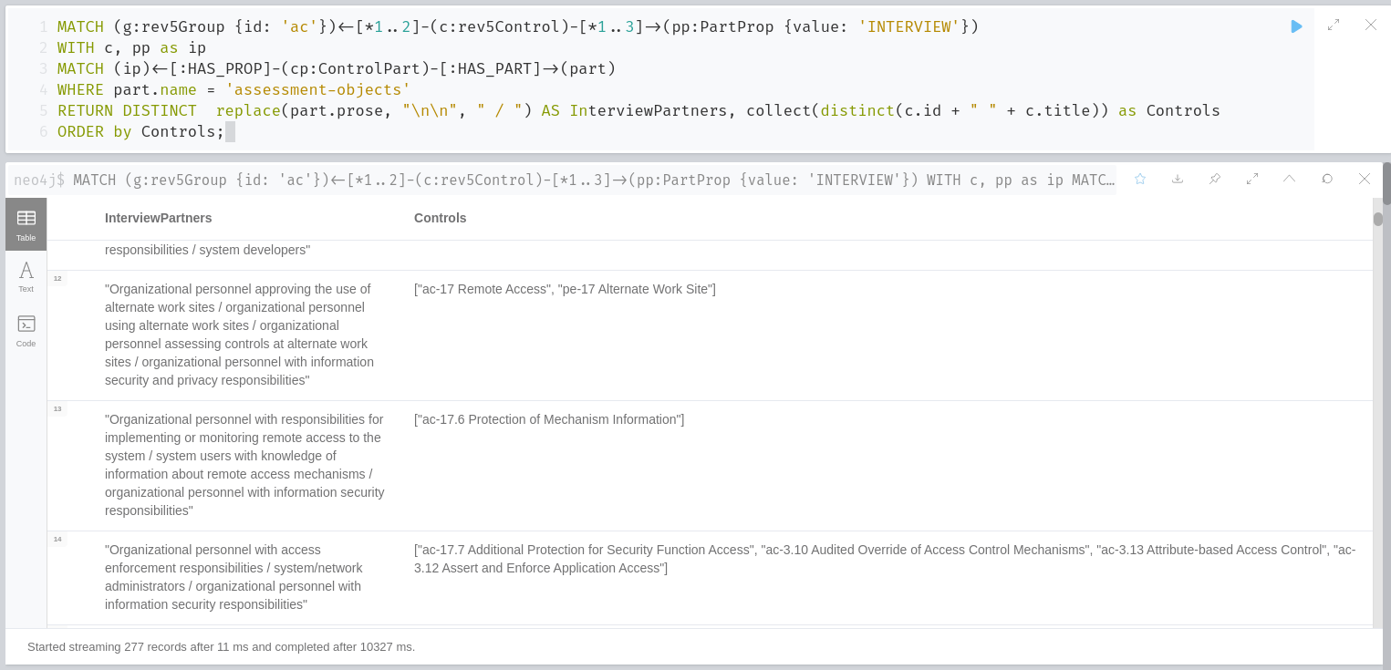Select the ac-17.7 Additional Protection controls cell
This screenshot has width=1391, height=670.
[x=885, y=559]
